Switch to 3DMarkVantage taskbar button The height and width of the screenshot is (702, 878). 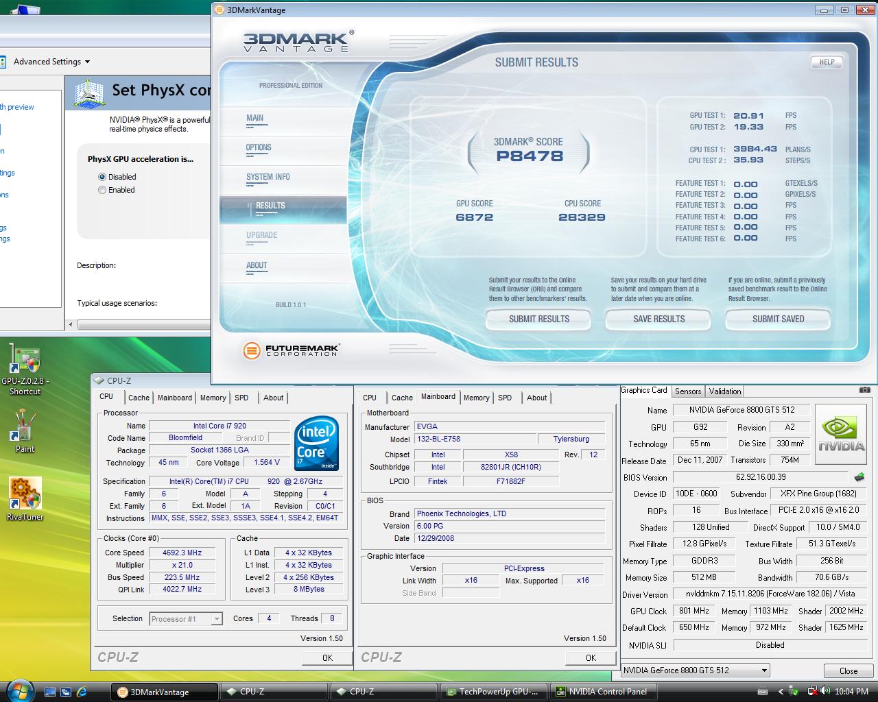164,692
